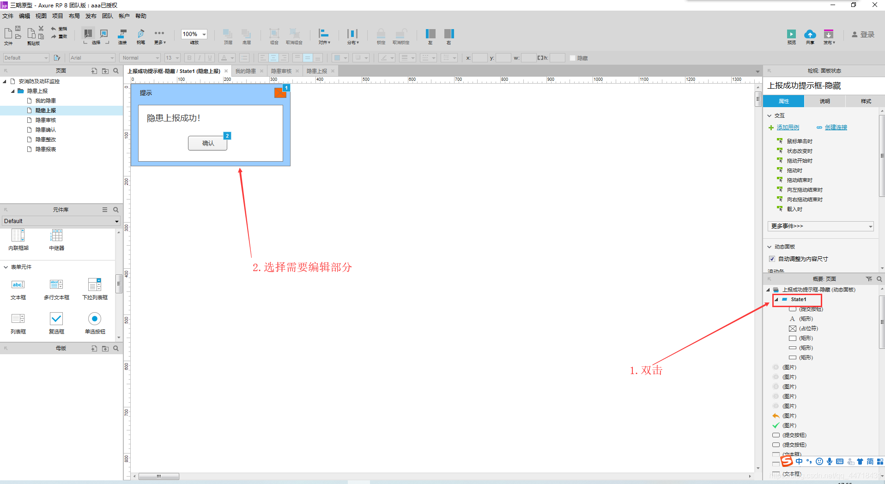Click the outline panel filter icon
Image resolution: width=885 pixels, height=484 pixels.
[869, 279]
